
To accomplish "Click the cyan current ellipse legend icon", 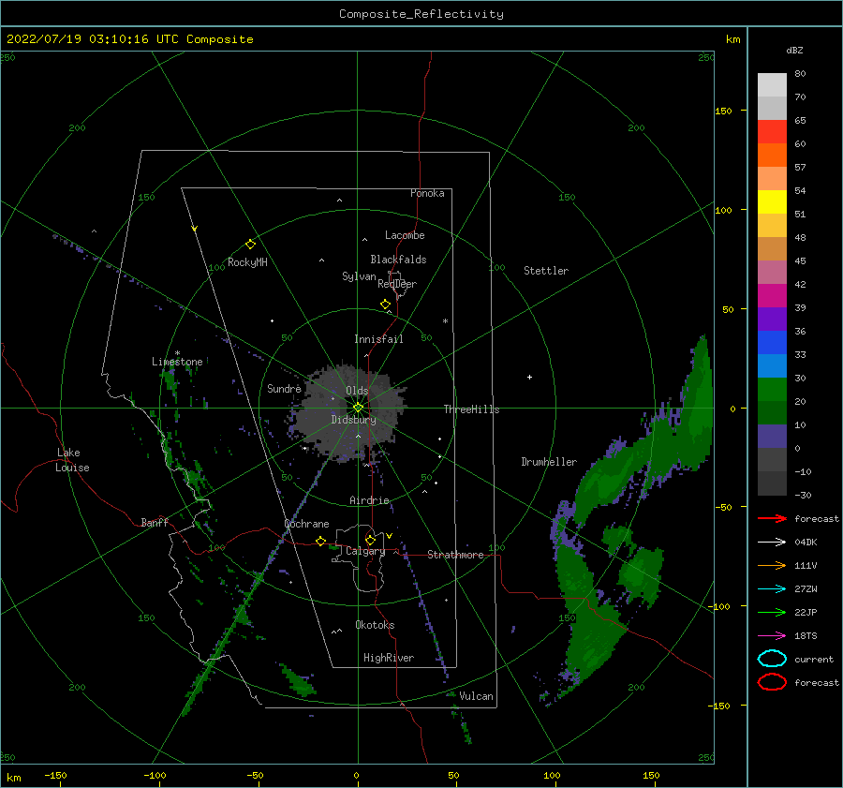I will coord(772,659).
